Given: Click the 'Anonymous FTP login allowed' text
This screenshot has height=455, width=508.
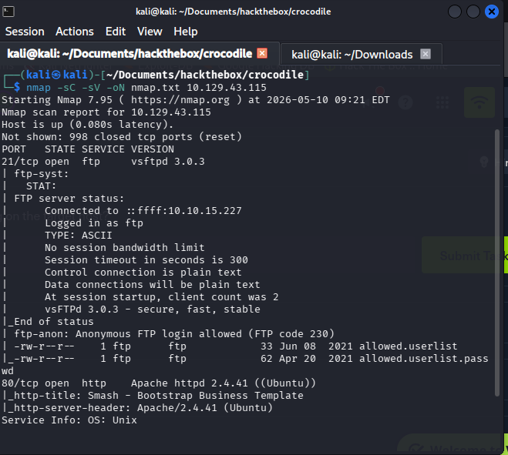Looking at the screenshot, I should pos(159,334).
